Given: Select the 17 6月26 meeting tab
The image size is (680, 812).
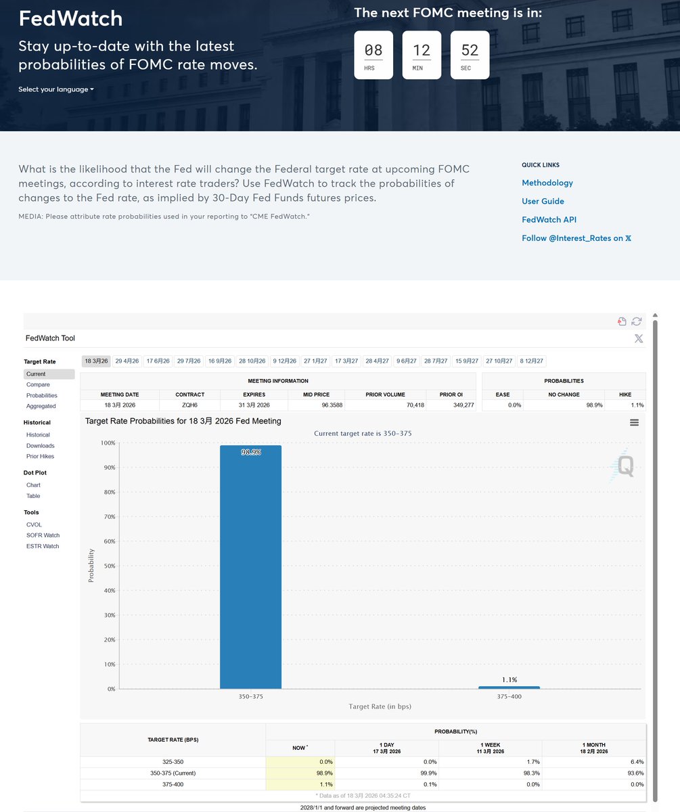Looking at the screenshot, I should click(158, 361).
